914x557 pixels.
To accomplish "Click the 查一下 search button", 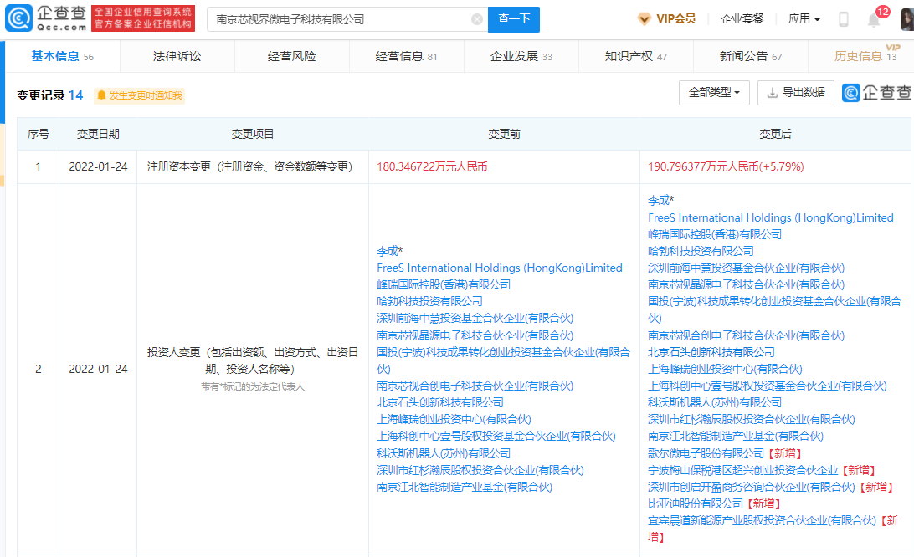I will point(514,19).
